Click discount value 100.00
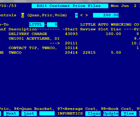 coord(113,34)
